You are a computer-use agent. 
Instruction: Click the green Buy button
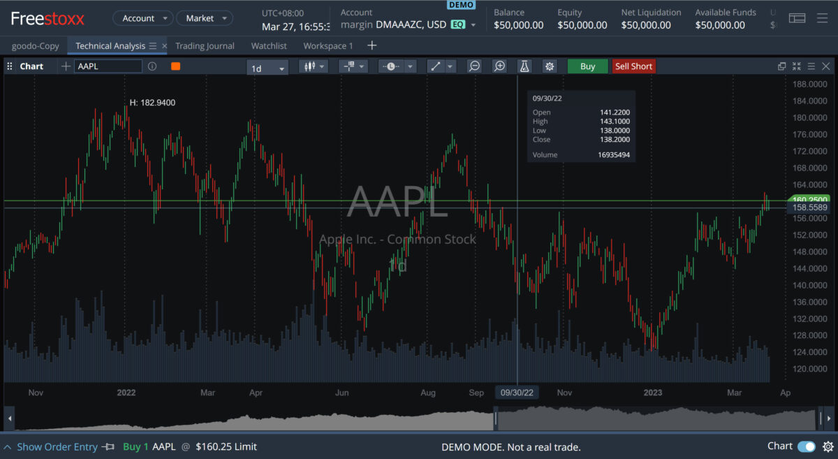click(x=588, y=66)
